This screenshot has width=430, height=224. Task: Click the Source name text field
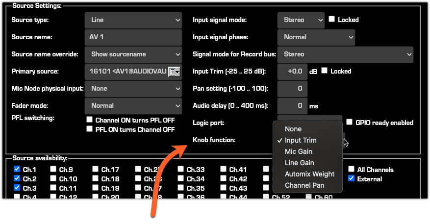click(133, 37)
